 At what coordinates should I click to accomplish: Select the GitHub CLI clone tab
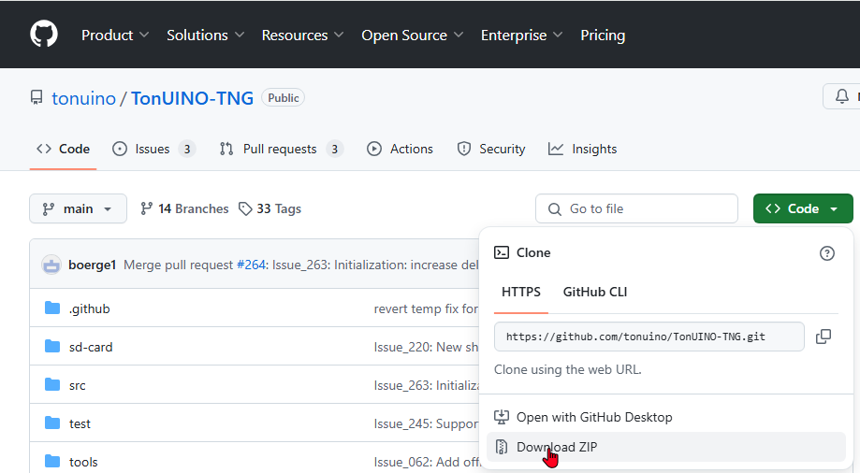[x=595, y=293]
